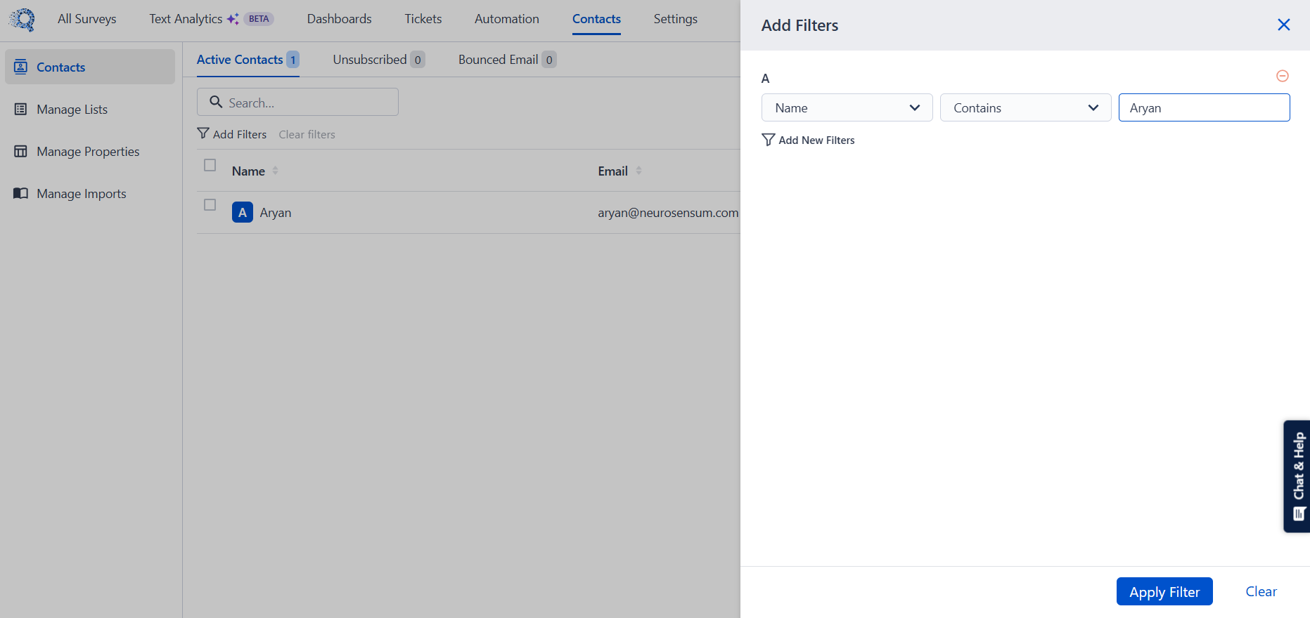Click the Email column sort arrows
This screenshot has height=618, width=1310.
coord(638,171)
